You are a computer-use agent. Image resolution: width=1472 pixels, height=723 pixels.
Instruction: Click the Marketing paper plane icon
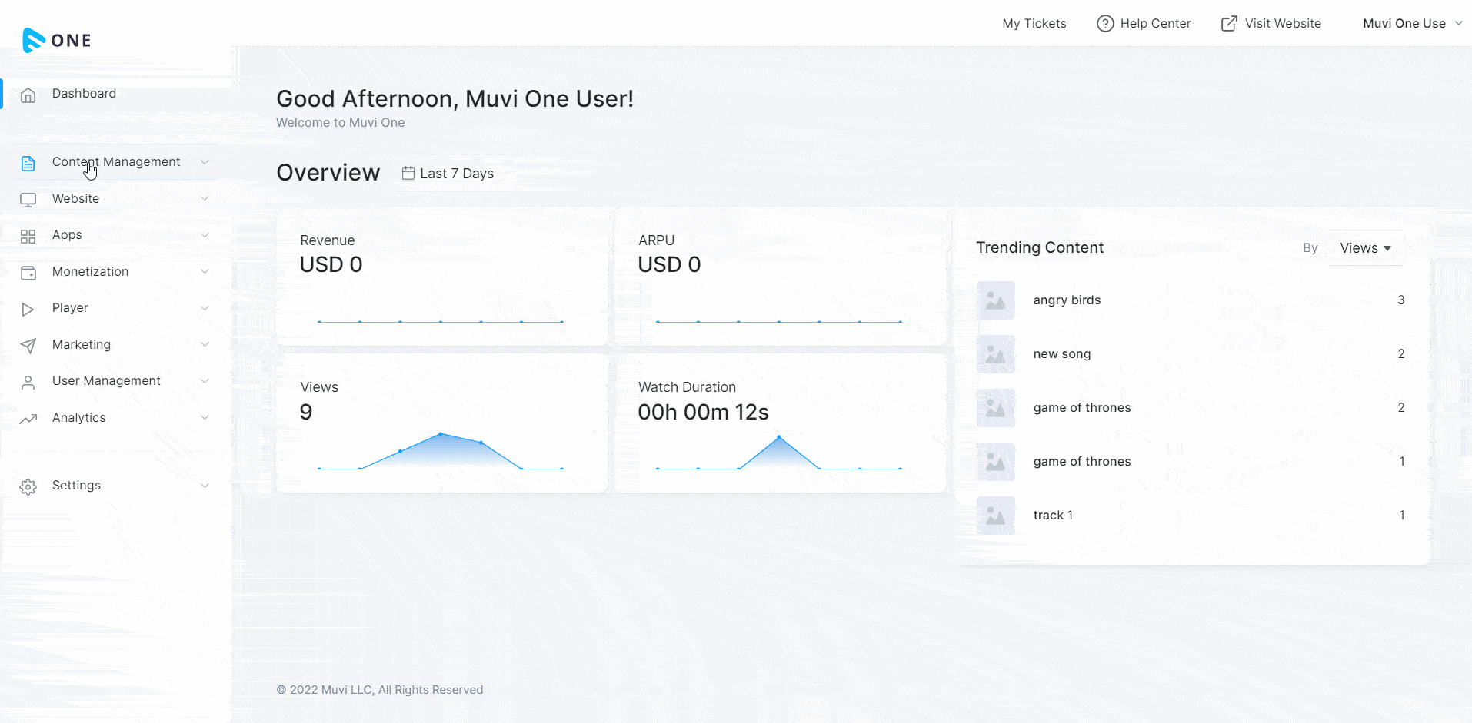28,346
